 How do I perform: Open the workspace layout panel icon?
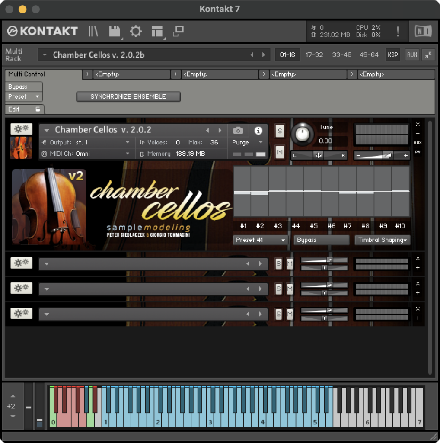157,31
